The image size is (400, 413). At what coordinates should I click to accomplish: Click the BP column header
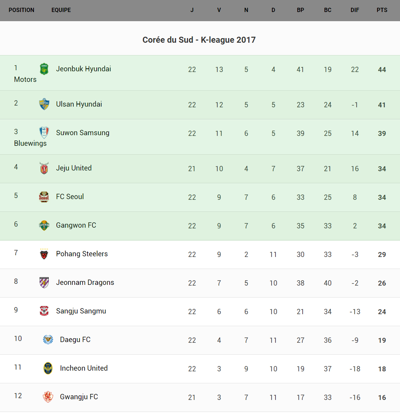click(300, 10)
